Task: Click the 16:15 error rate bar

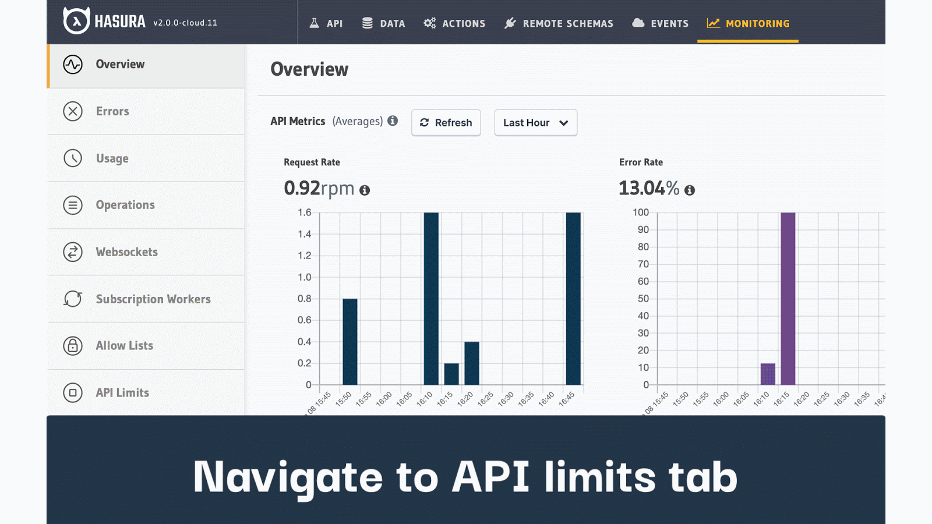Action: tap(788, 299)
